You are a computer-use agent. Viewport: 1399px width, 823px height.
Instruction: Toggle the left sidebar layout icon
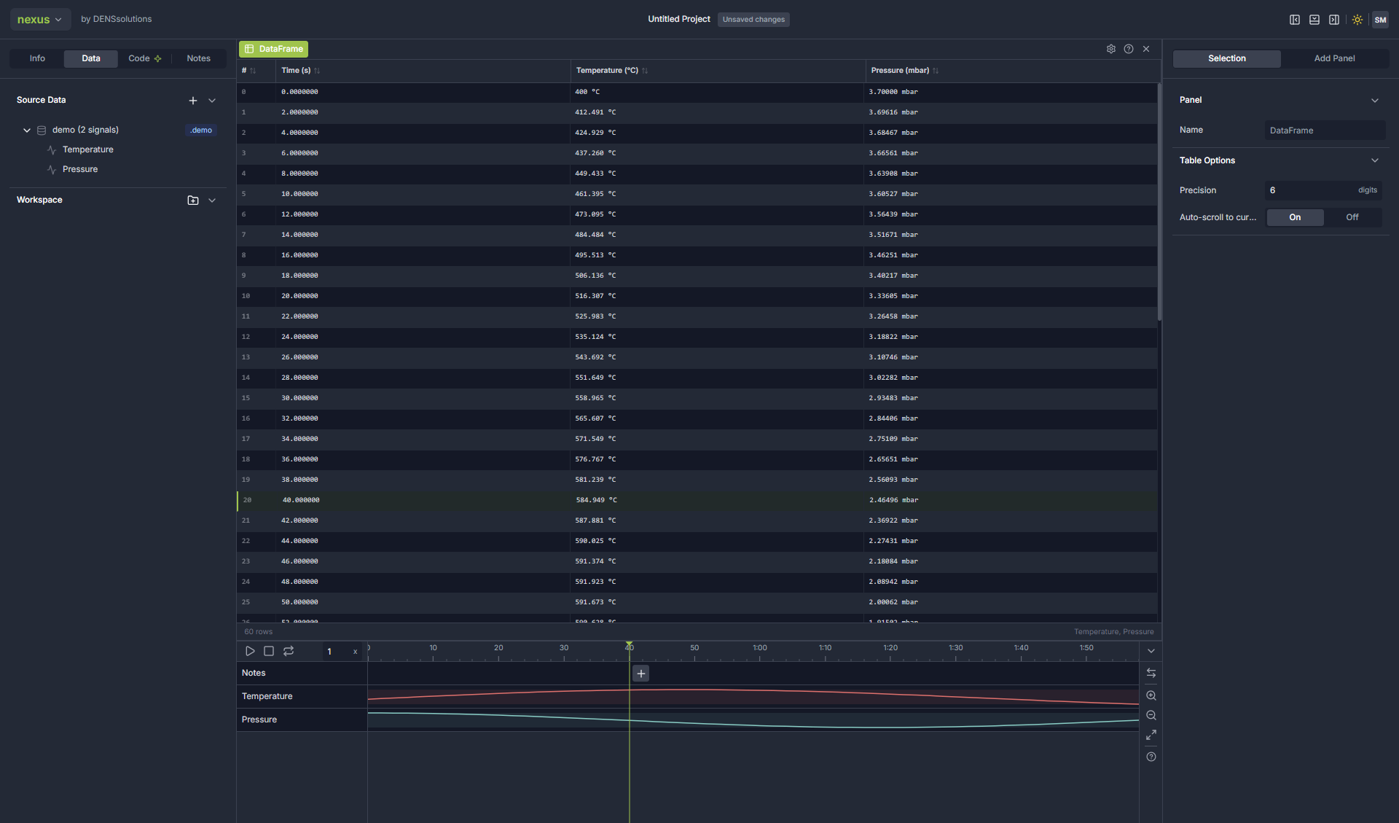click(1294, 20)
